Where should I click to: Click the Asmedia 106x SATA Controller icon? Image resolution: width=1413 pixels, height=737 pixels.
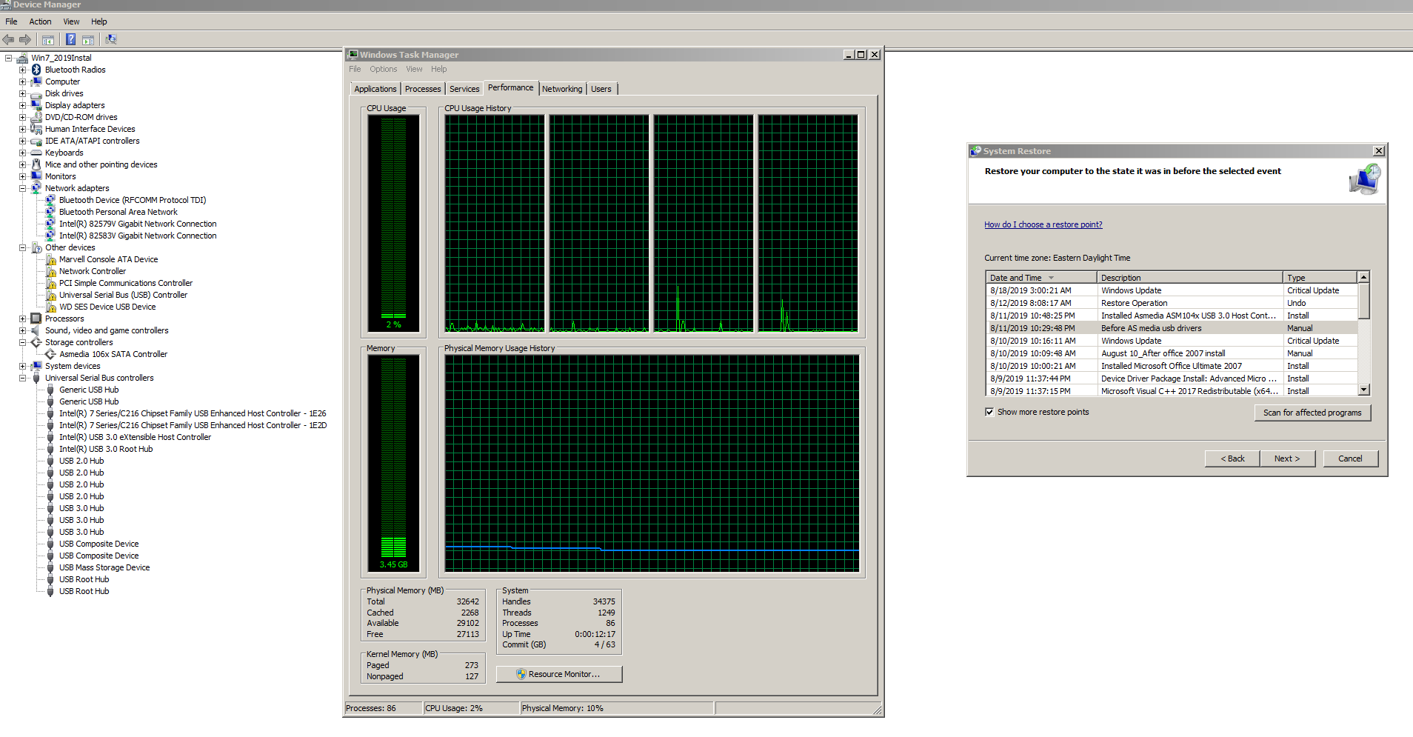click(50, 354)
